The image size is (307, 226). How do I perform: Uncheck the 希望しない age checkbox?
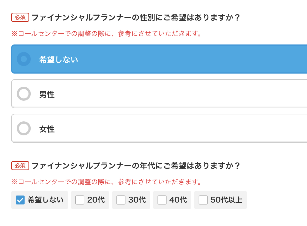coord(20,200)
